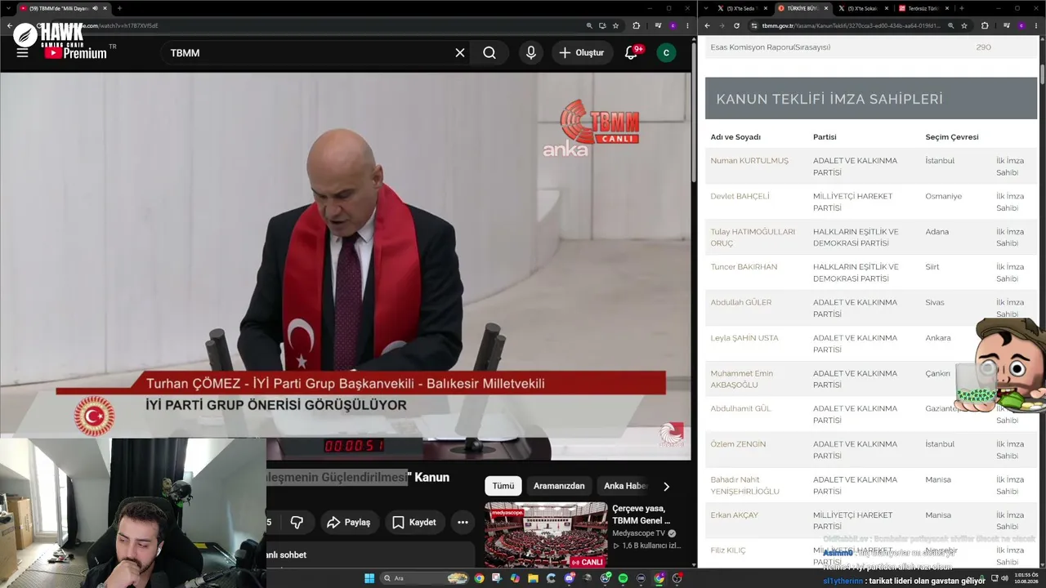Zoom magnifier icon in YouTube address bar
The image size is (1046, 588).
(x=588, y=25)
